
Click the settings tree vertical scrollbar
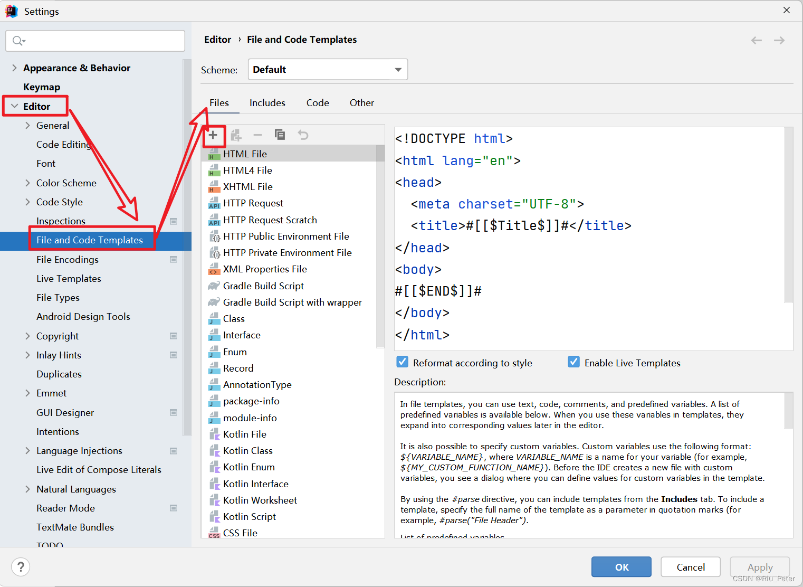187,247
